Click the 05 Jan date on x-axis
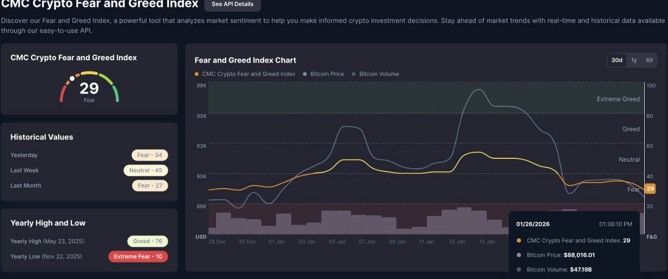 [337, 242]
